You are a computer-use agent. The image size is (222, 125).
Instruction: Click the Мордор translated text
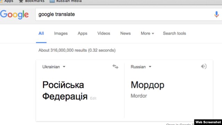point(147,85)
